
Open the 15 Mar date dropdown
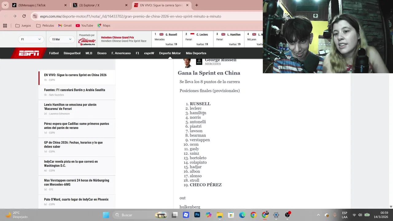pyautogui.click(x=61, y=39)
